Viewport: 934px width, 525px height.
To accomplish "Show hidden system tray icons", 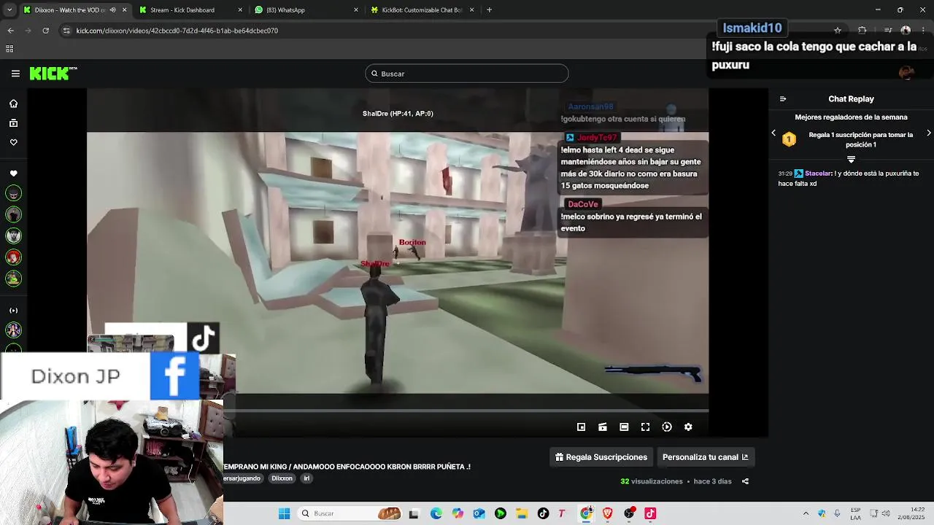I will click(x=806, y=513).
